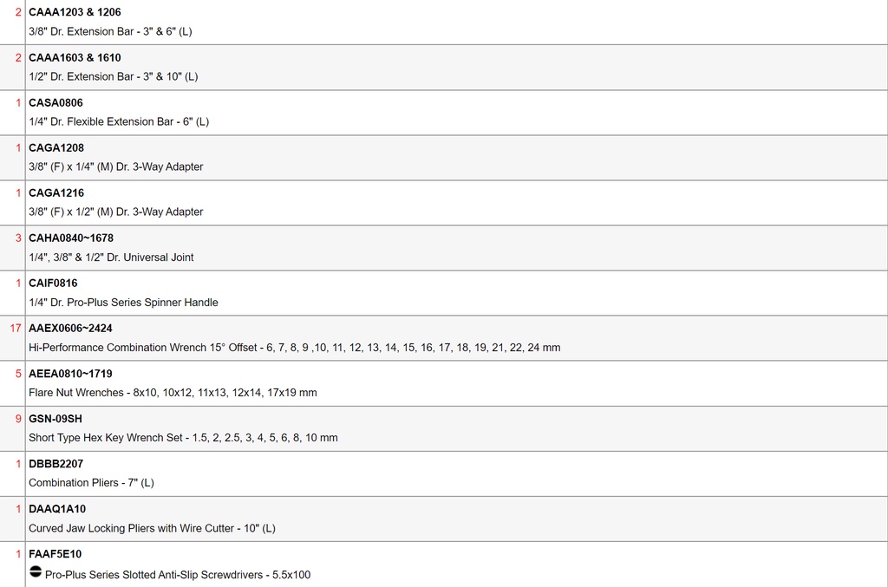Click the Curved Jaw Locking Pliers description

tap(152, 528)
